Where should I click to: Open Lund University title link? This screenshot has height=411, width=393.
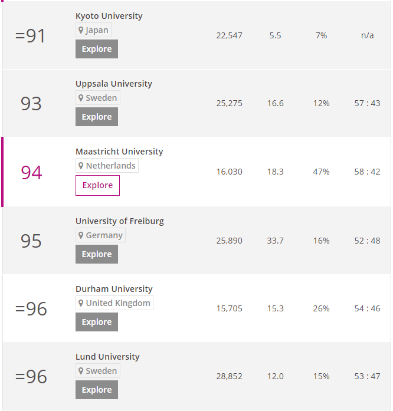tap(107, 357)
